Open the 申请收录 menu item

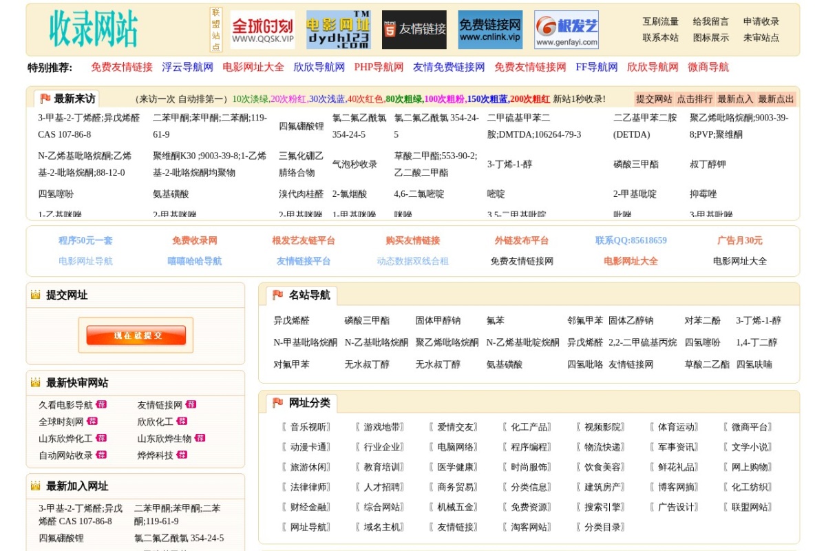point(762,21)
